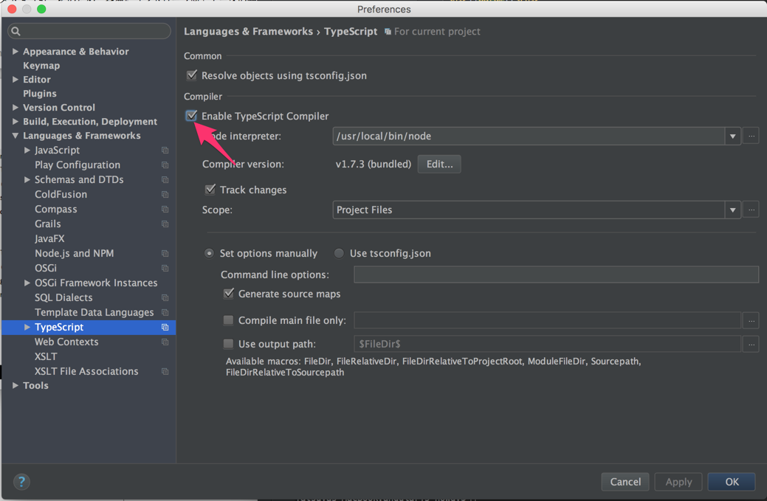Click the project-level icon beside Schemas and DTDs
The width and height of the screenshot is (767, 501).
pyautogui.click(x=165, y=180)
